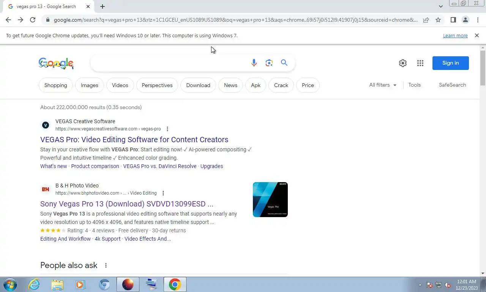This screenshot has height=292, width=486.
Task: Filter results by Shopping
Action: point(56,85)
